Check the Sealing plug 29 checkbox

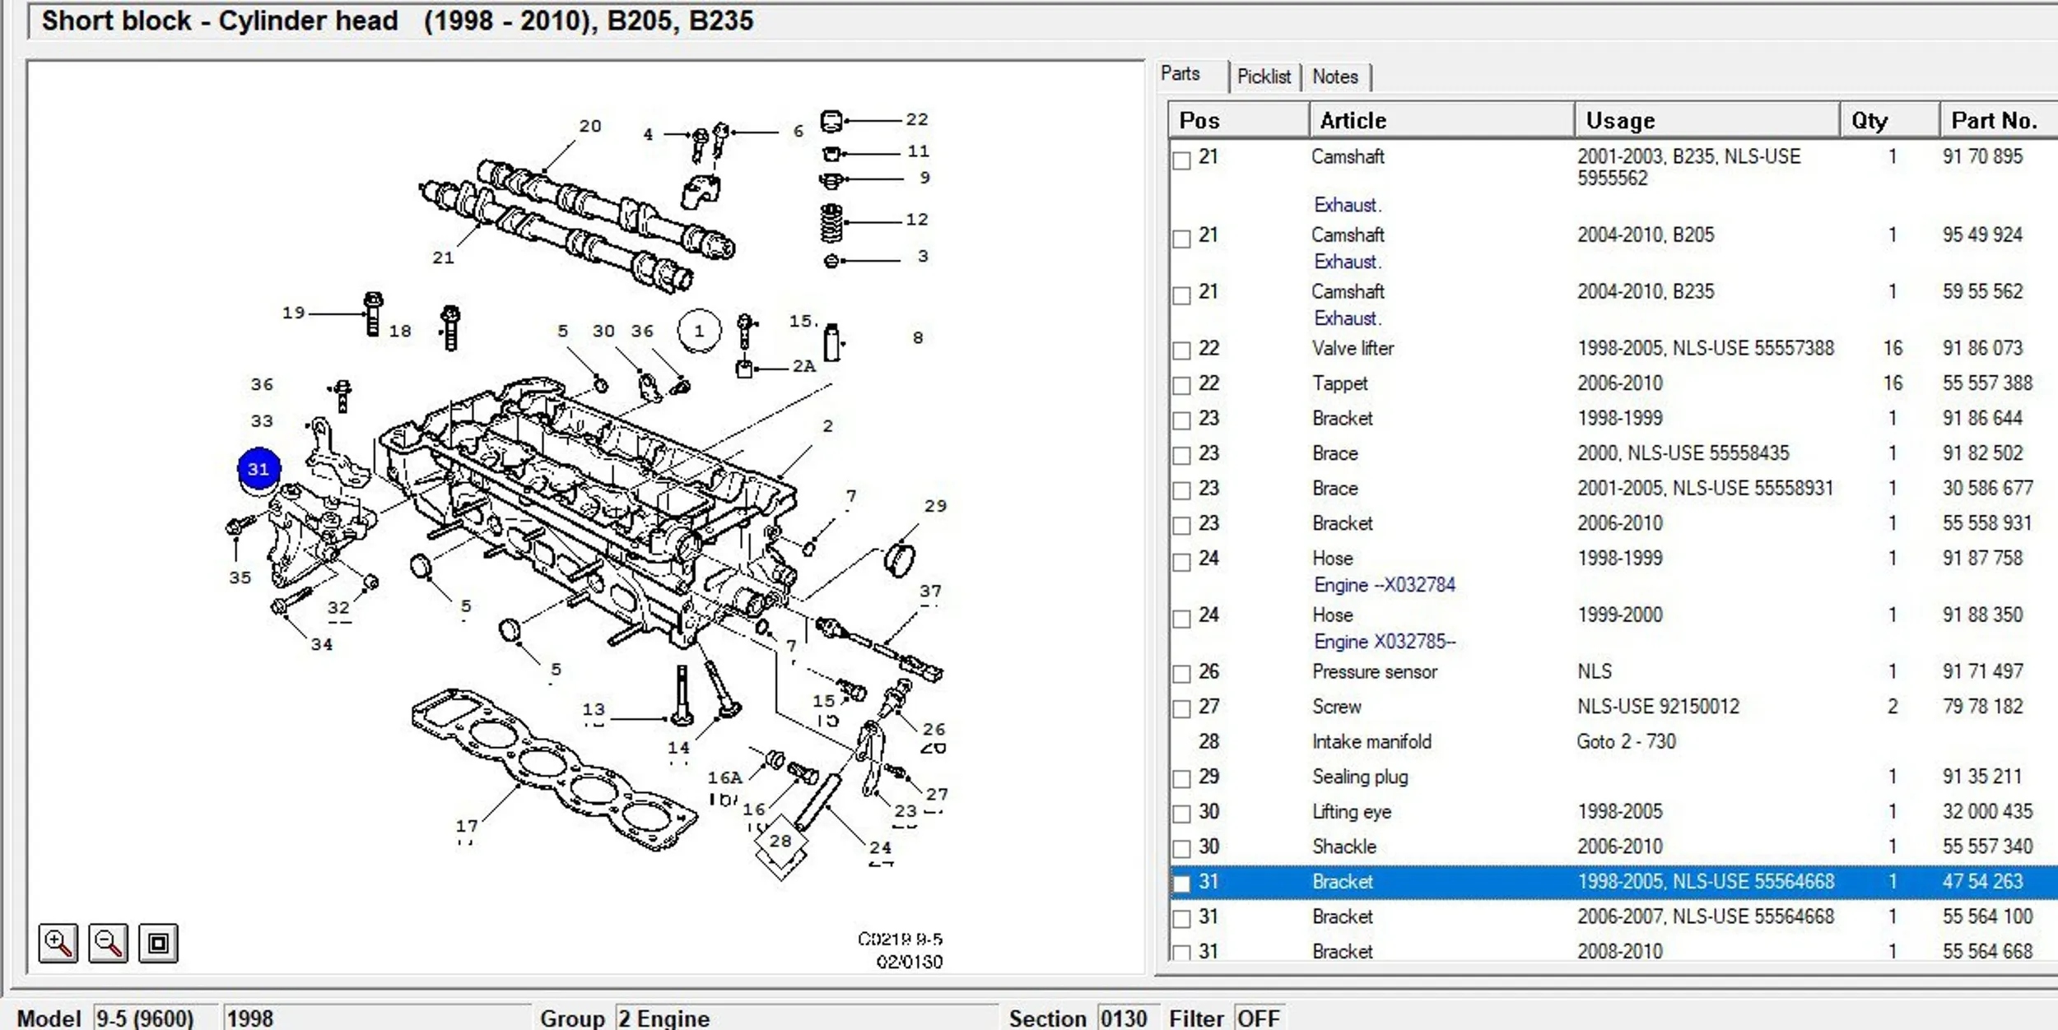click(1181, 779)
